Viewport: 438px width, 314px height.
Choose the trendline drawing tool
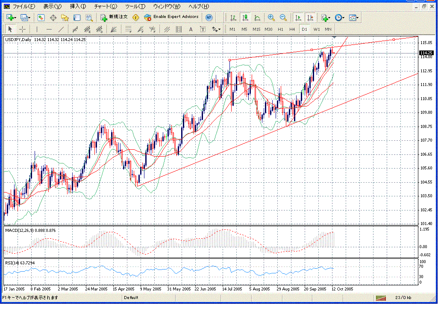pos(61,29)
